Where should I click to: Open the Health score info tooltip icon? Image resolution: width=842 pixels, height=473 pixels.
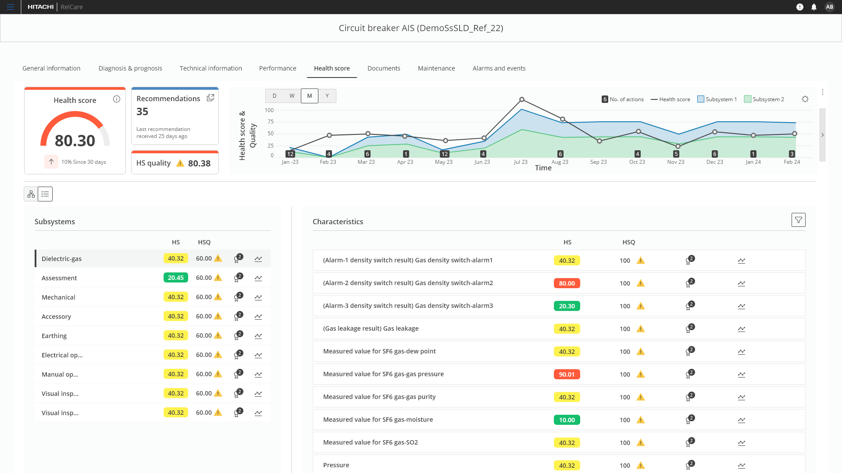click(116, 99)
